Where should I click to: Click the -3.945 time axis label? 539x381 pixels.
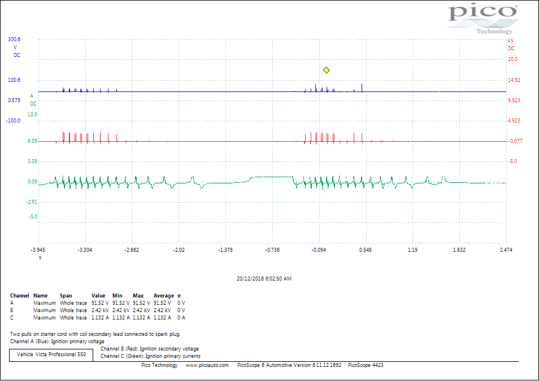[38, 249]
